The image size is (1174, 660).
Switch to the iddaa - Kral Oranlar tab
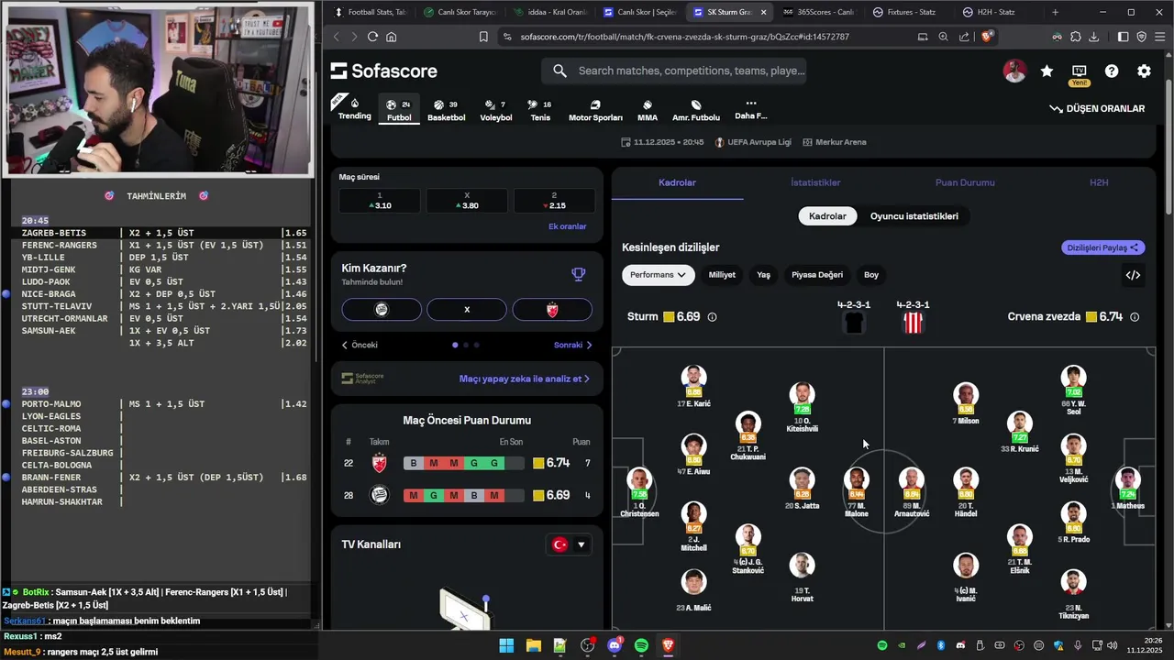tap(550, 12)
